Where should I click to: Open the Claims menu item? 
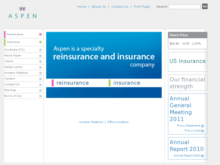(x=9, y=61)
